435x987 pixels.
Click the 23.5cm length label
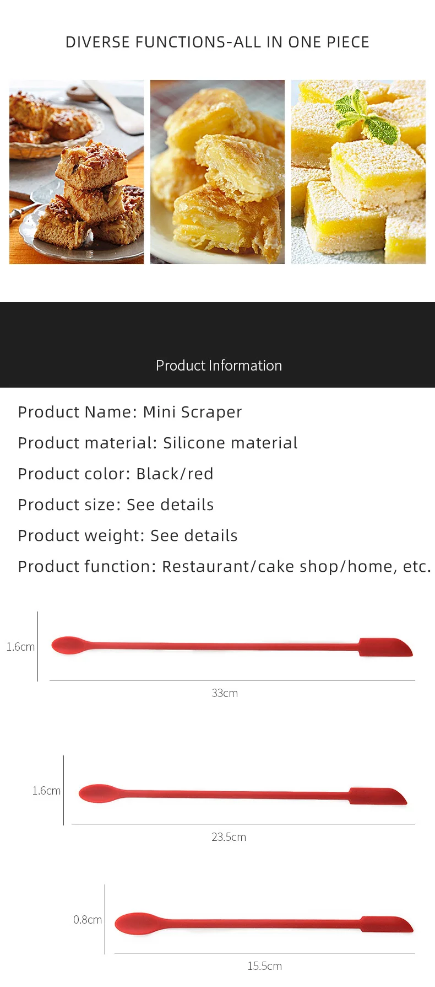(229, 837)
